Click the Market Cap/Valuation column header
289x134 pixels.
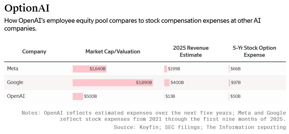coord(113,51)
